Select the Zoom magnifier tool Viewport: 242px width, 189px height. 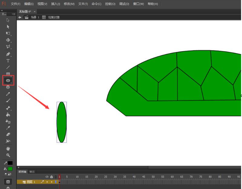tap(8, 155)
